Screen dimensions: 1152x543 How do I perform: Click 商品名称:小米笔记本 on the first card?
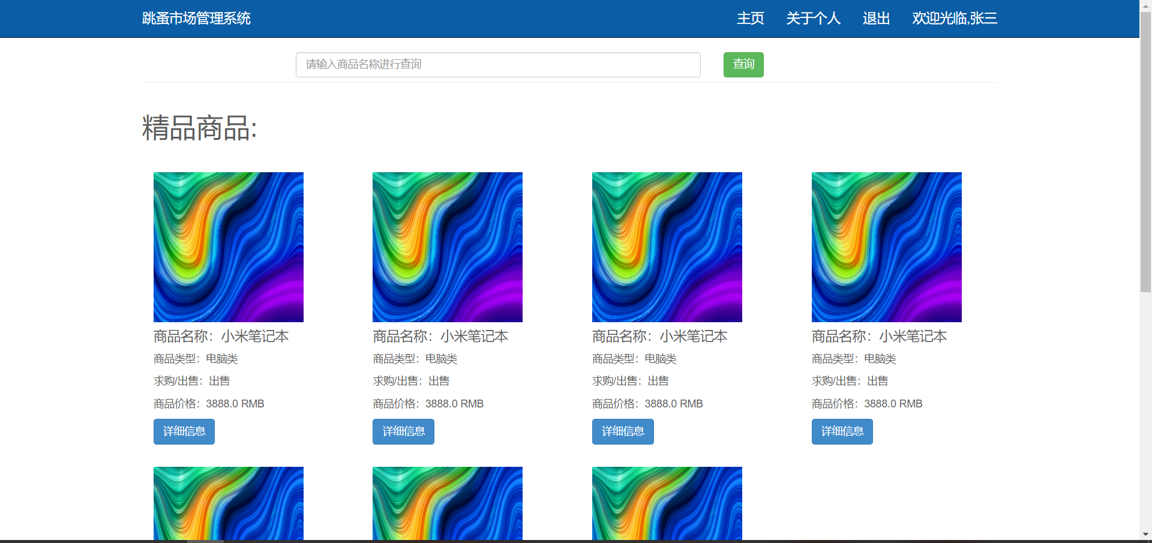point(221,337)
